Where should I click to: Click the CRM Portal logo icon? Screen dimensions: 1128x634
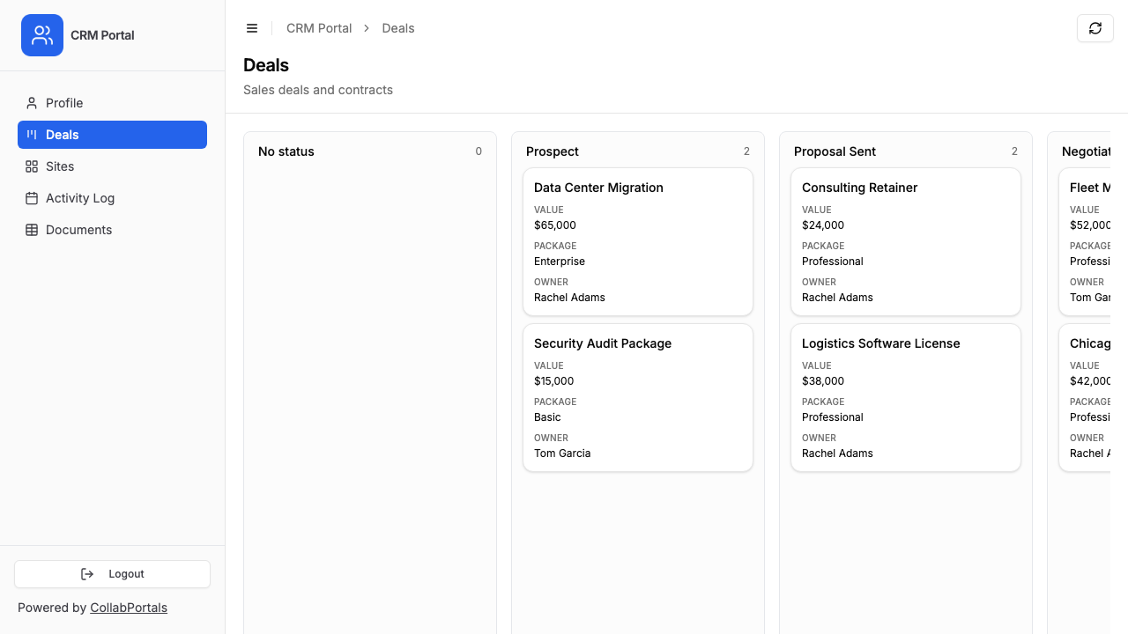(x=42, y=35)
